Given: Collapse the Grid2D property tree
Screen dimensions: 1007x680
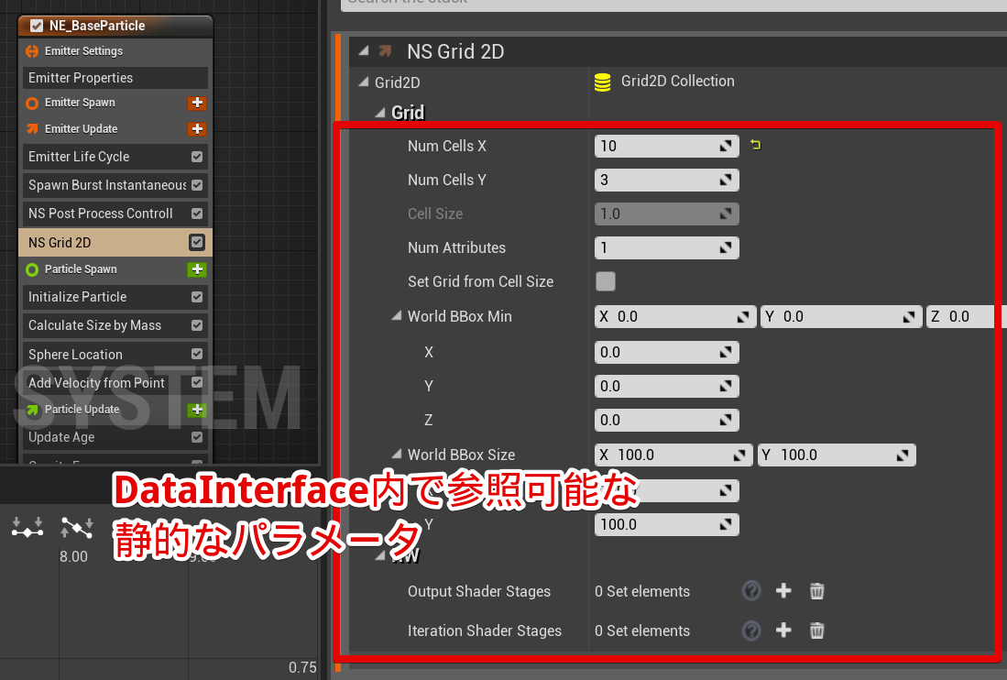Looking at the screenshot, I should click(x=364, y=82).
